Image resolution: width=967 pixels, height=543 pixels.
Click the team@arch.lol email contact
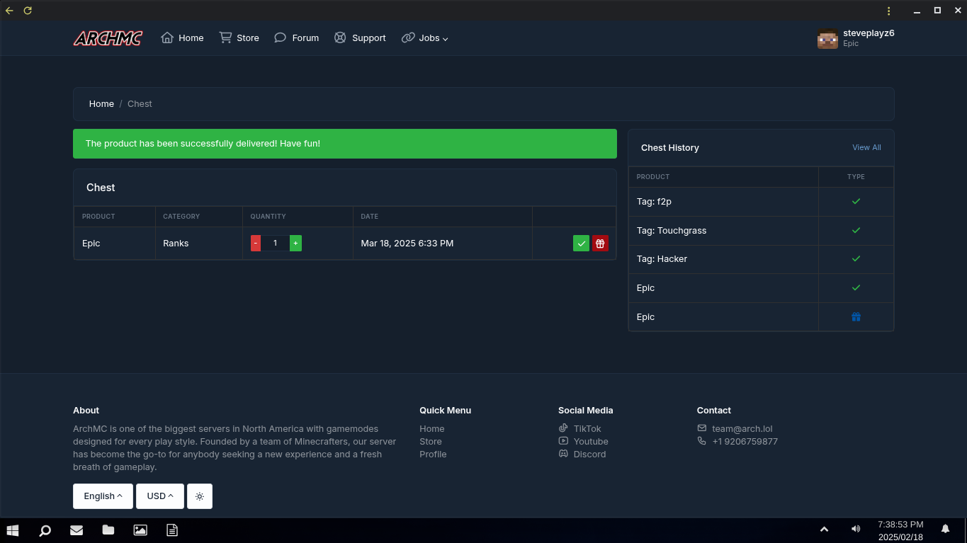pyautogui.click(x=735, y=429)
